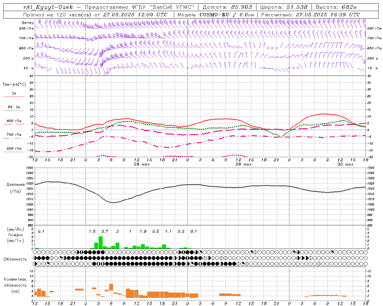
Task: Click the 28 мая date label
Action: coord(141,164)
